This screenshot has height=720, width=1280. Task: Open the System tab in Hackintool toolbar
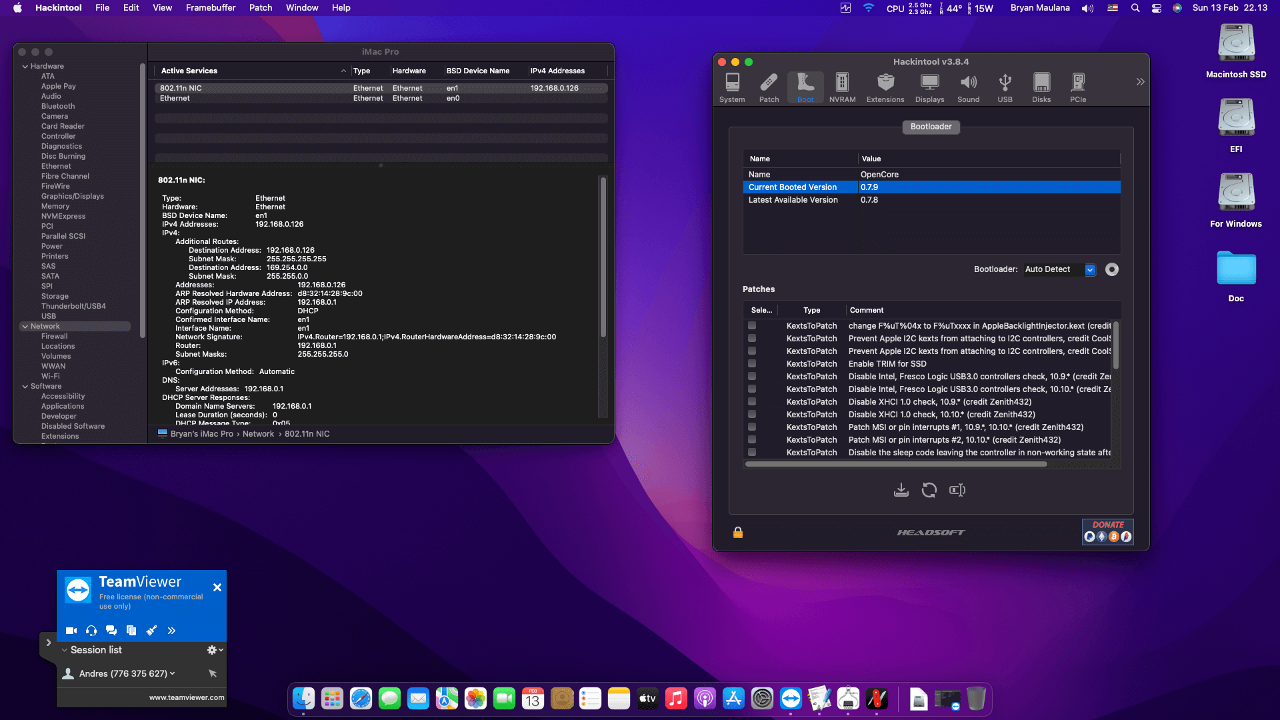coord(732,87)
